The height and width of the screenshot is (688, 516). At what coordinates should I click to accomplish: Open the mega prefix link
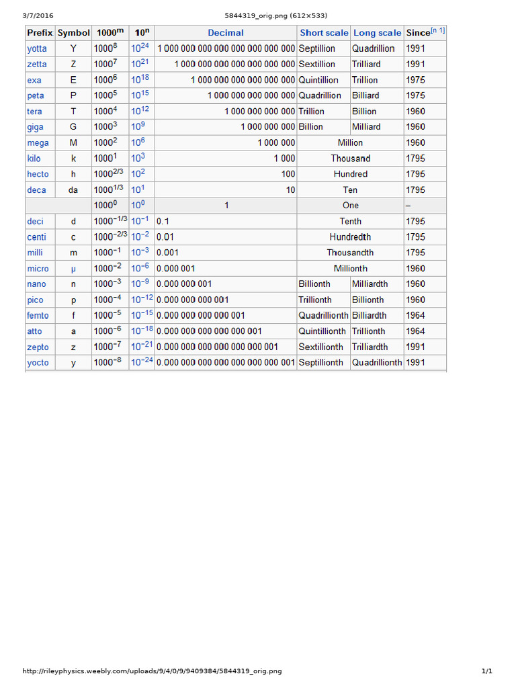point(38,143)
